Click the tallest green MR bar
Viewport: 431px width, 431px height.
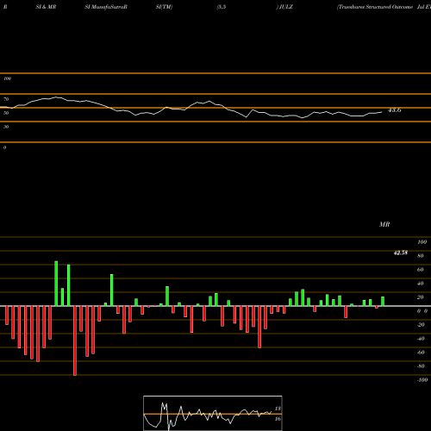56,284
